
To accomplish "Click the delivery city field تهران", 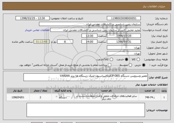I will pos(124,53).
